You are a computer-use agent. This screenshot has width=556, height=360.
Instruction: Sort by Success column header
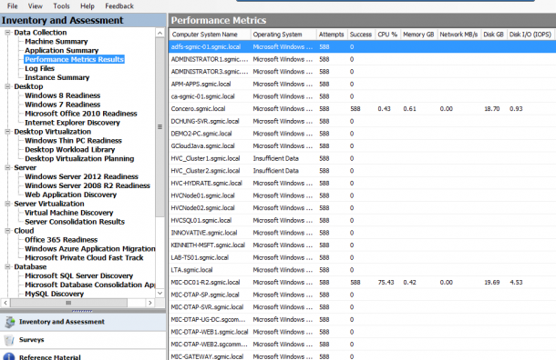click(x=361, y=35)
